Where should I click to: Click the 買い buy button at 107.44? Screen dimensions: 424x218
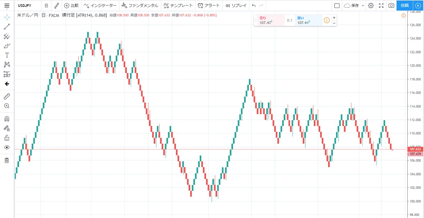tap(309, 20)
